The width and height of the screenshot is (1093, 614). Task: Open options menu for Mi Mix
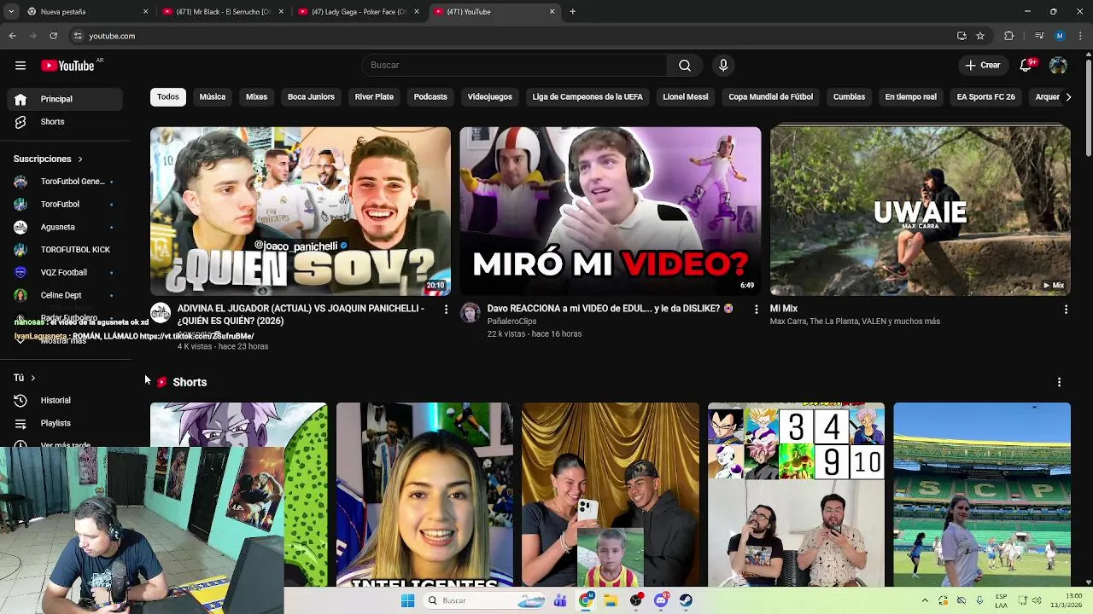pyautogui.click(x=1066, y=310)
